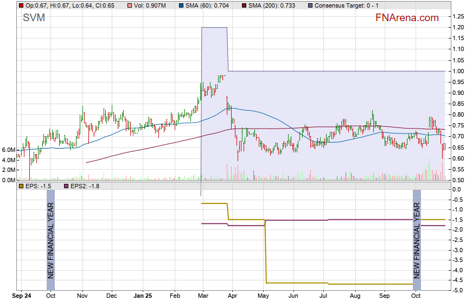Click the gold EPS legend swatch
Image resolution: width=466 pixels, height=307 pixels.
tap(21, 186)
